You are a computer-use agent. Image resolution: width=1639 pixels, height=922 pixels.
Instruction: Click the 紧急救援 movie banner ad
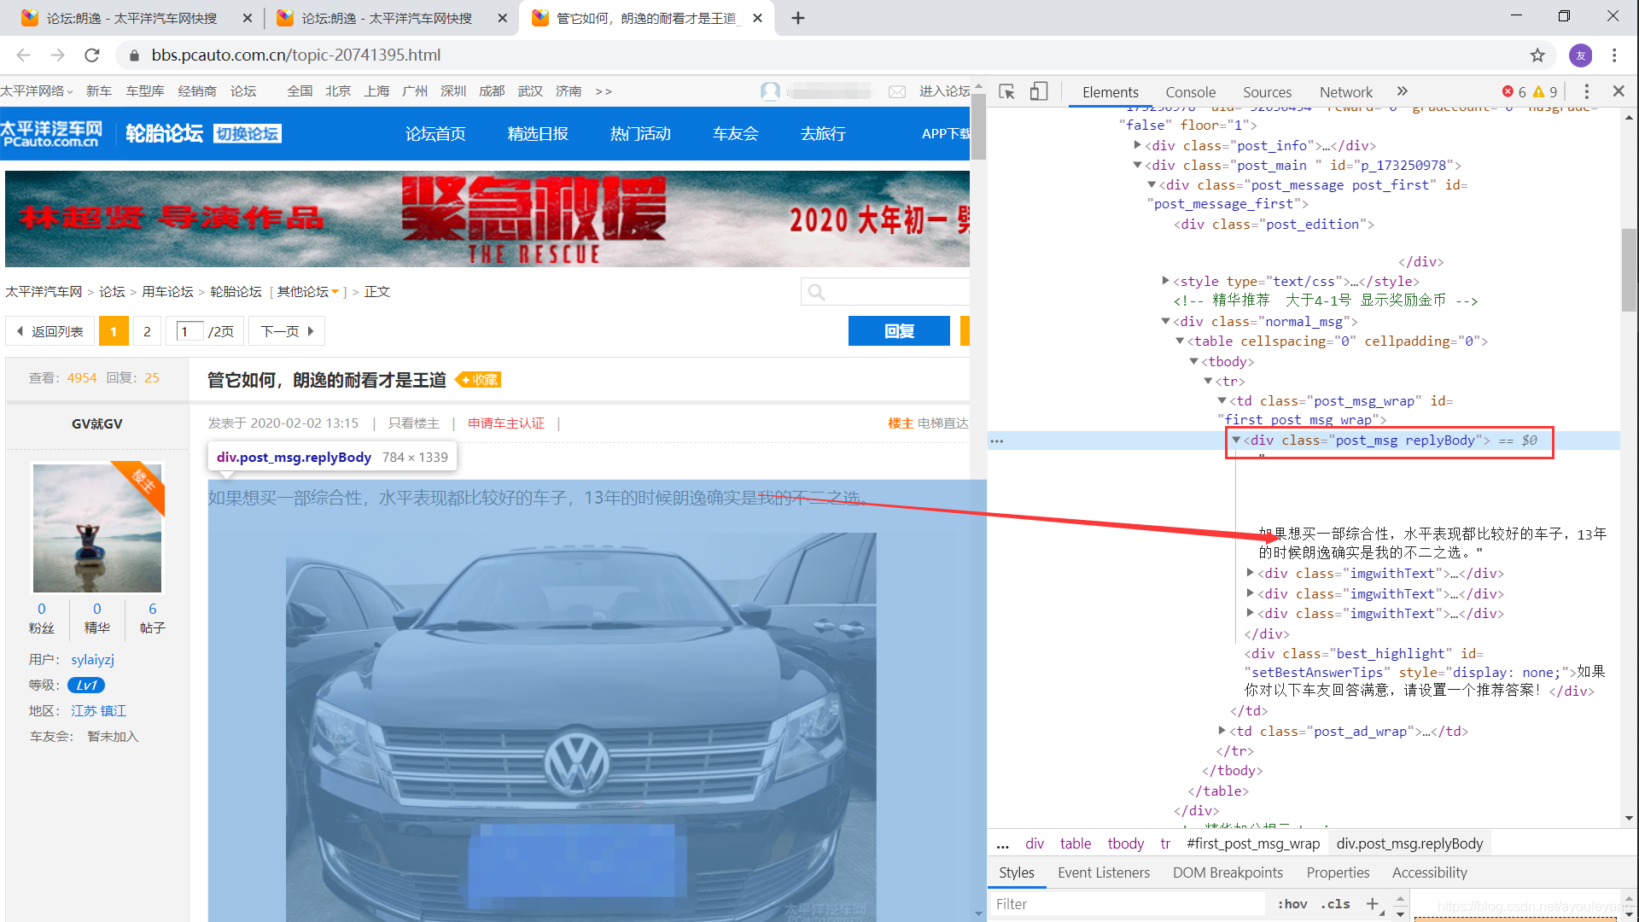click(487, 219)
